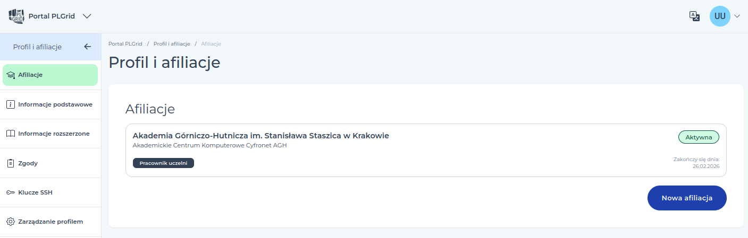Click the gear icon for Zarządzanie profilem
The image size is (748, 238).
(x=11, y=222)
